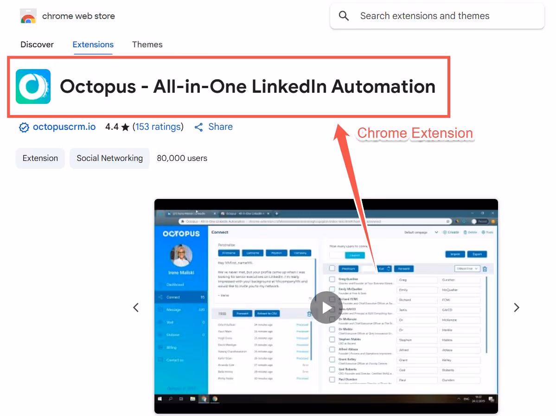The width and height of the screenshot is (556, 416).
Task: Open the Discover tab
Action: [37, 45]
